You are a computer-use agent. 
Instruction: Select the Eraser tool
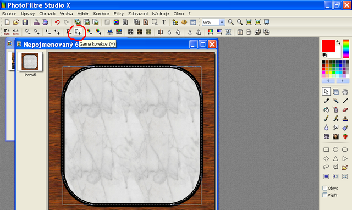[345, 110]
